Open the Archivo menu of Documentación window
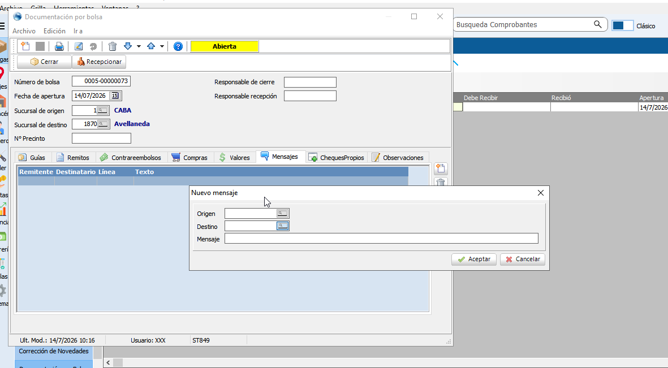This screenshot has width=668, height=368. (x=24, y=31)
